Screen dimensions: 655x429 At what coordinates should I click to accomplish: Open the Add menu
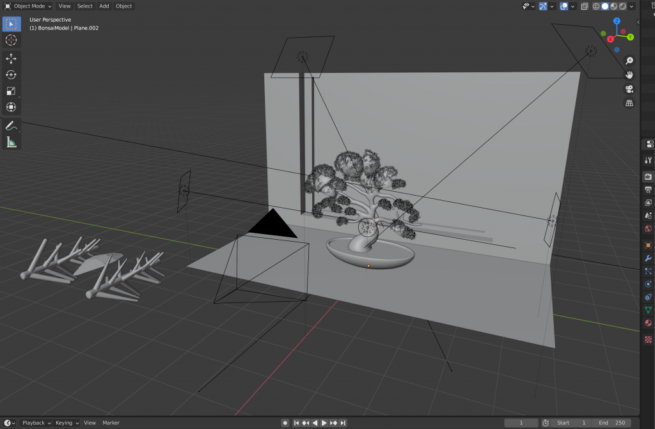point(104,6)
